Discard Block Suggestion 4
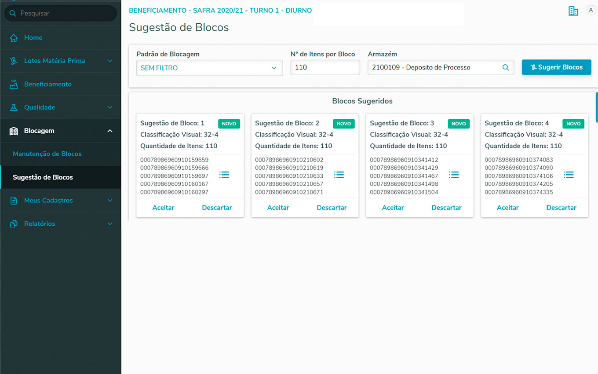The height and width of the screenshot is (374, 598). coord(561,208)
